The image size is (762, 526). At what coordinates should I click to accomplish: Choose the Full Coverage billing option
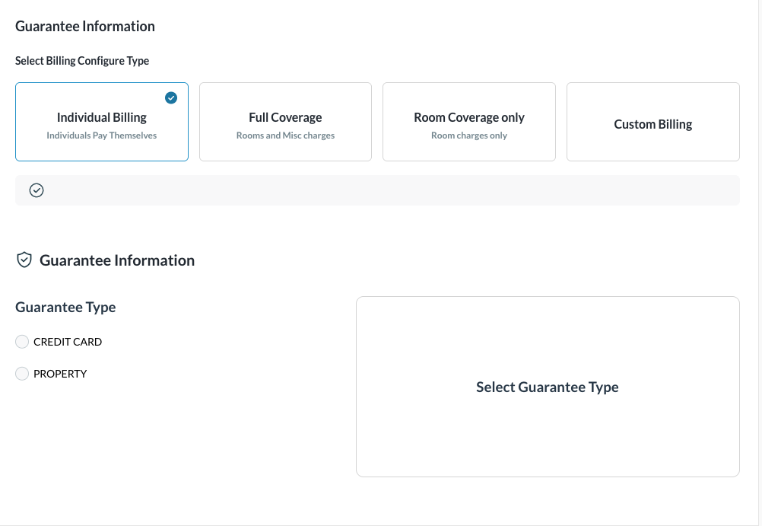pyautogui.click(x=285, y=122)
